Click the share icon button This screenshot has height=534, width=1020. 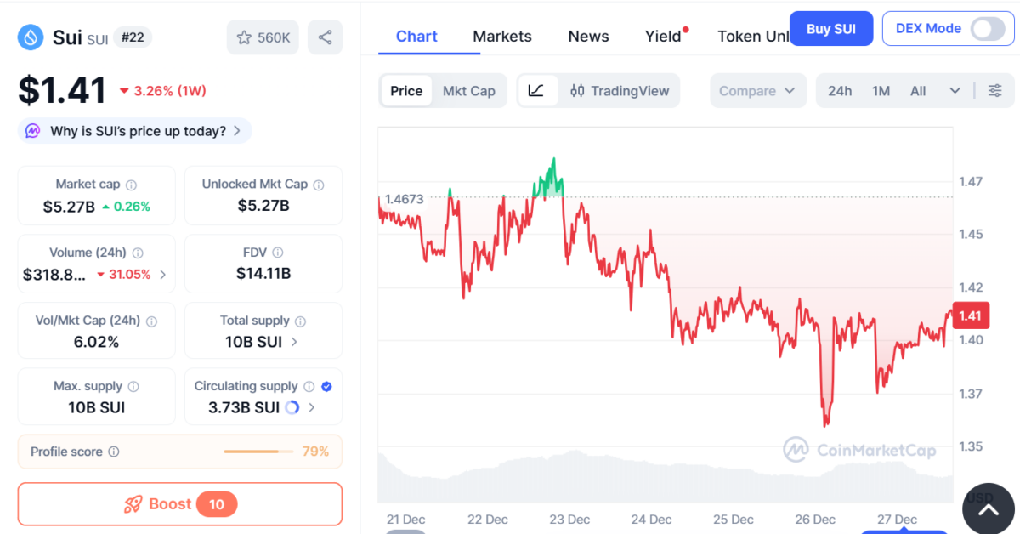325,37
